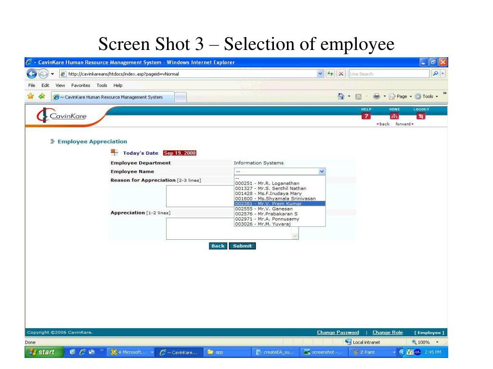Open the Edit menu
This screenshot has width=493, height=369.
45,86
